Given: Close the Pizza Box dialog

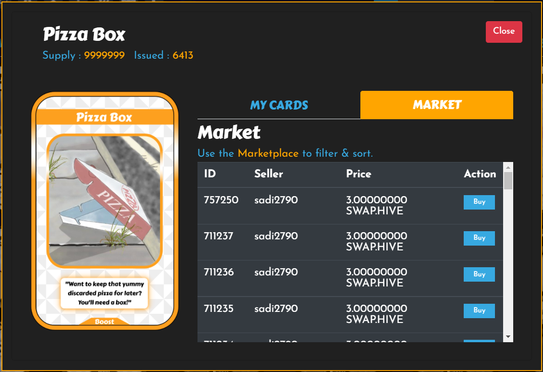Looking at the screenshot, I should [504, 32].
